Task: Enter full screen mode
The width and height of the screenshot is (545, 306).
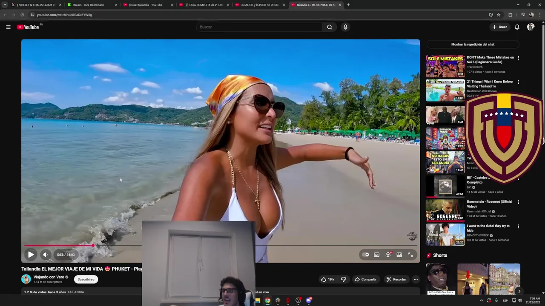Action: tap(410, 255)
